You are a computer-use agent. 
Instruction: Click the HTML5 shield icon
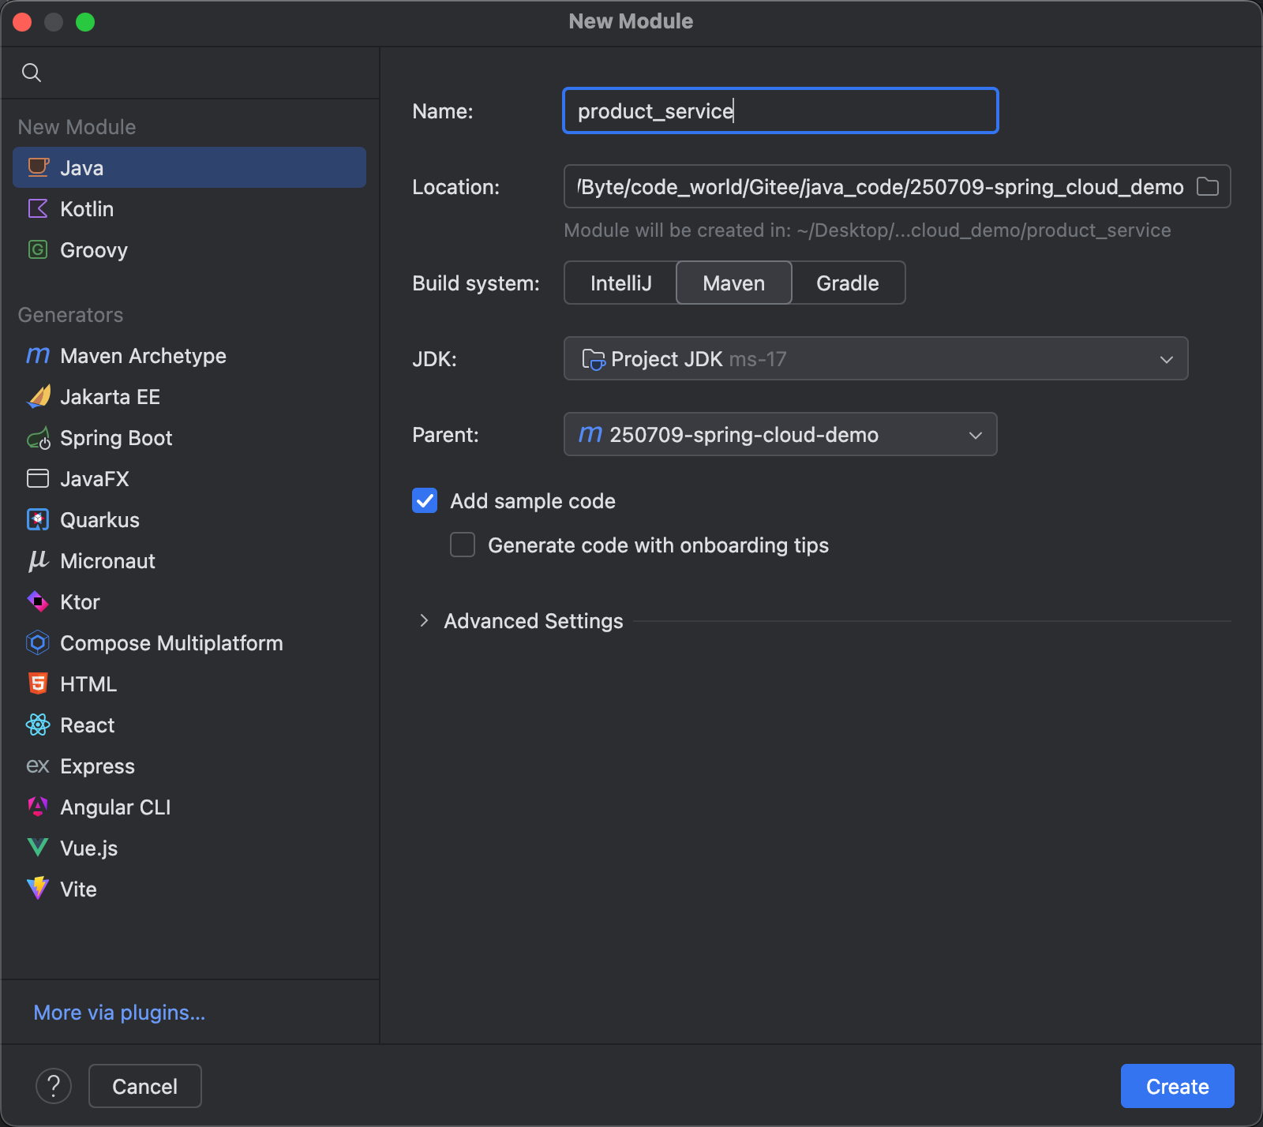(x=38, y=683)
